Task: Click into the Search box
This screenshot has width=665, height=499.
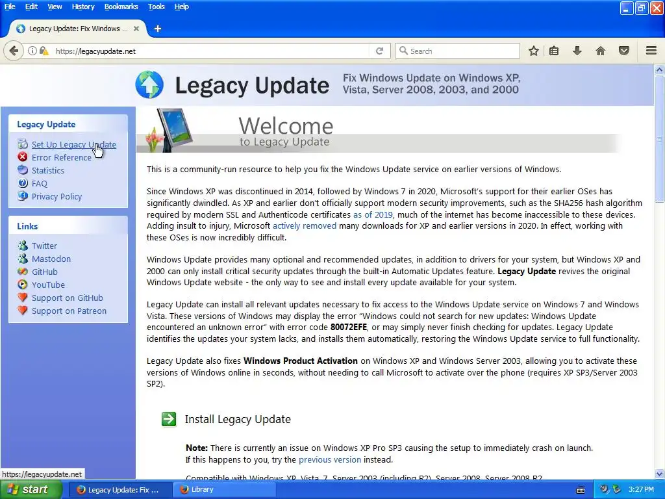Action: tap(457, 51)
